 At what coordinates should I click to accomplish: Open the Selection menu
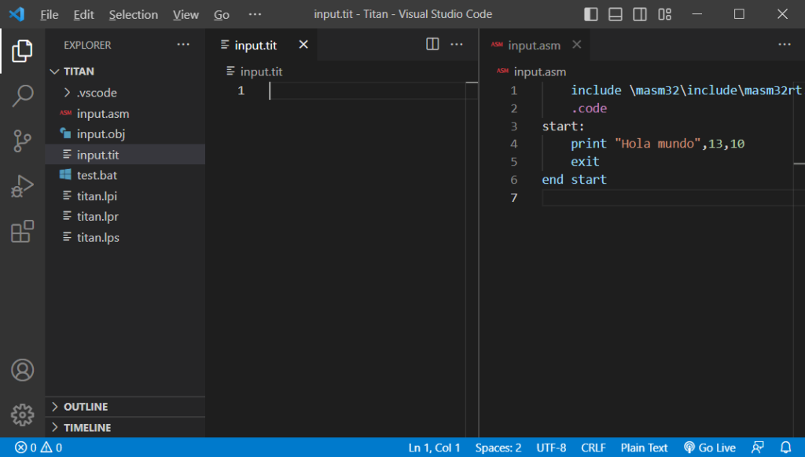pos(134,14)
